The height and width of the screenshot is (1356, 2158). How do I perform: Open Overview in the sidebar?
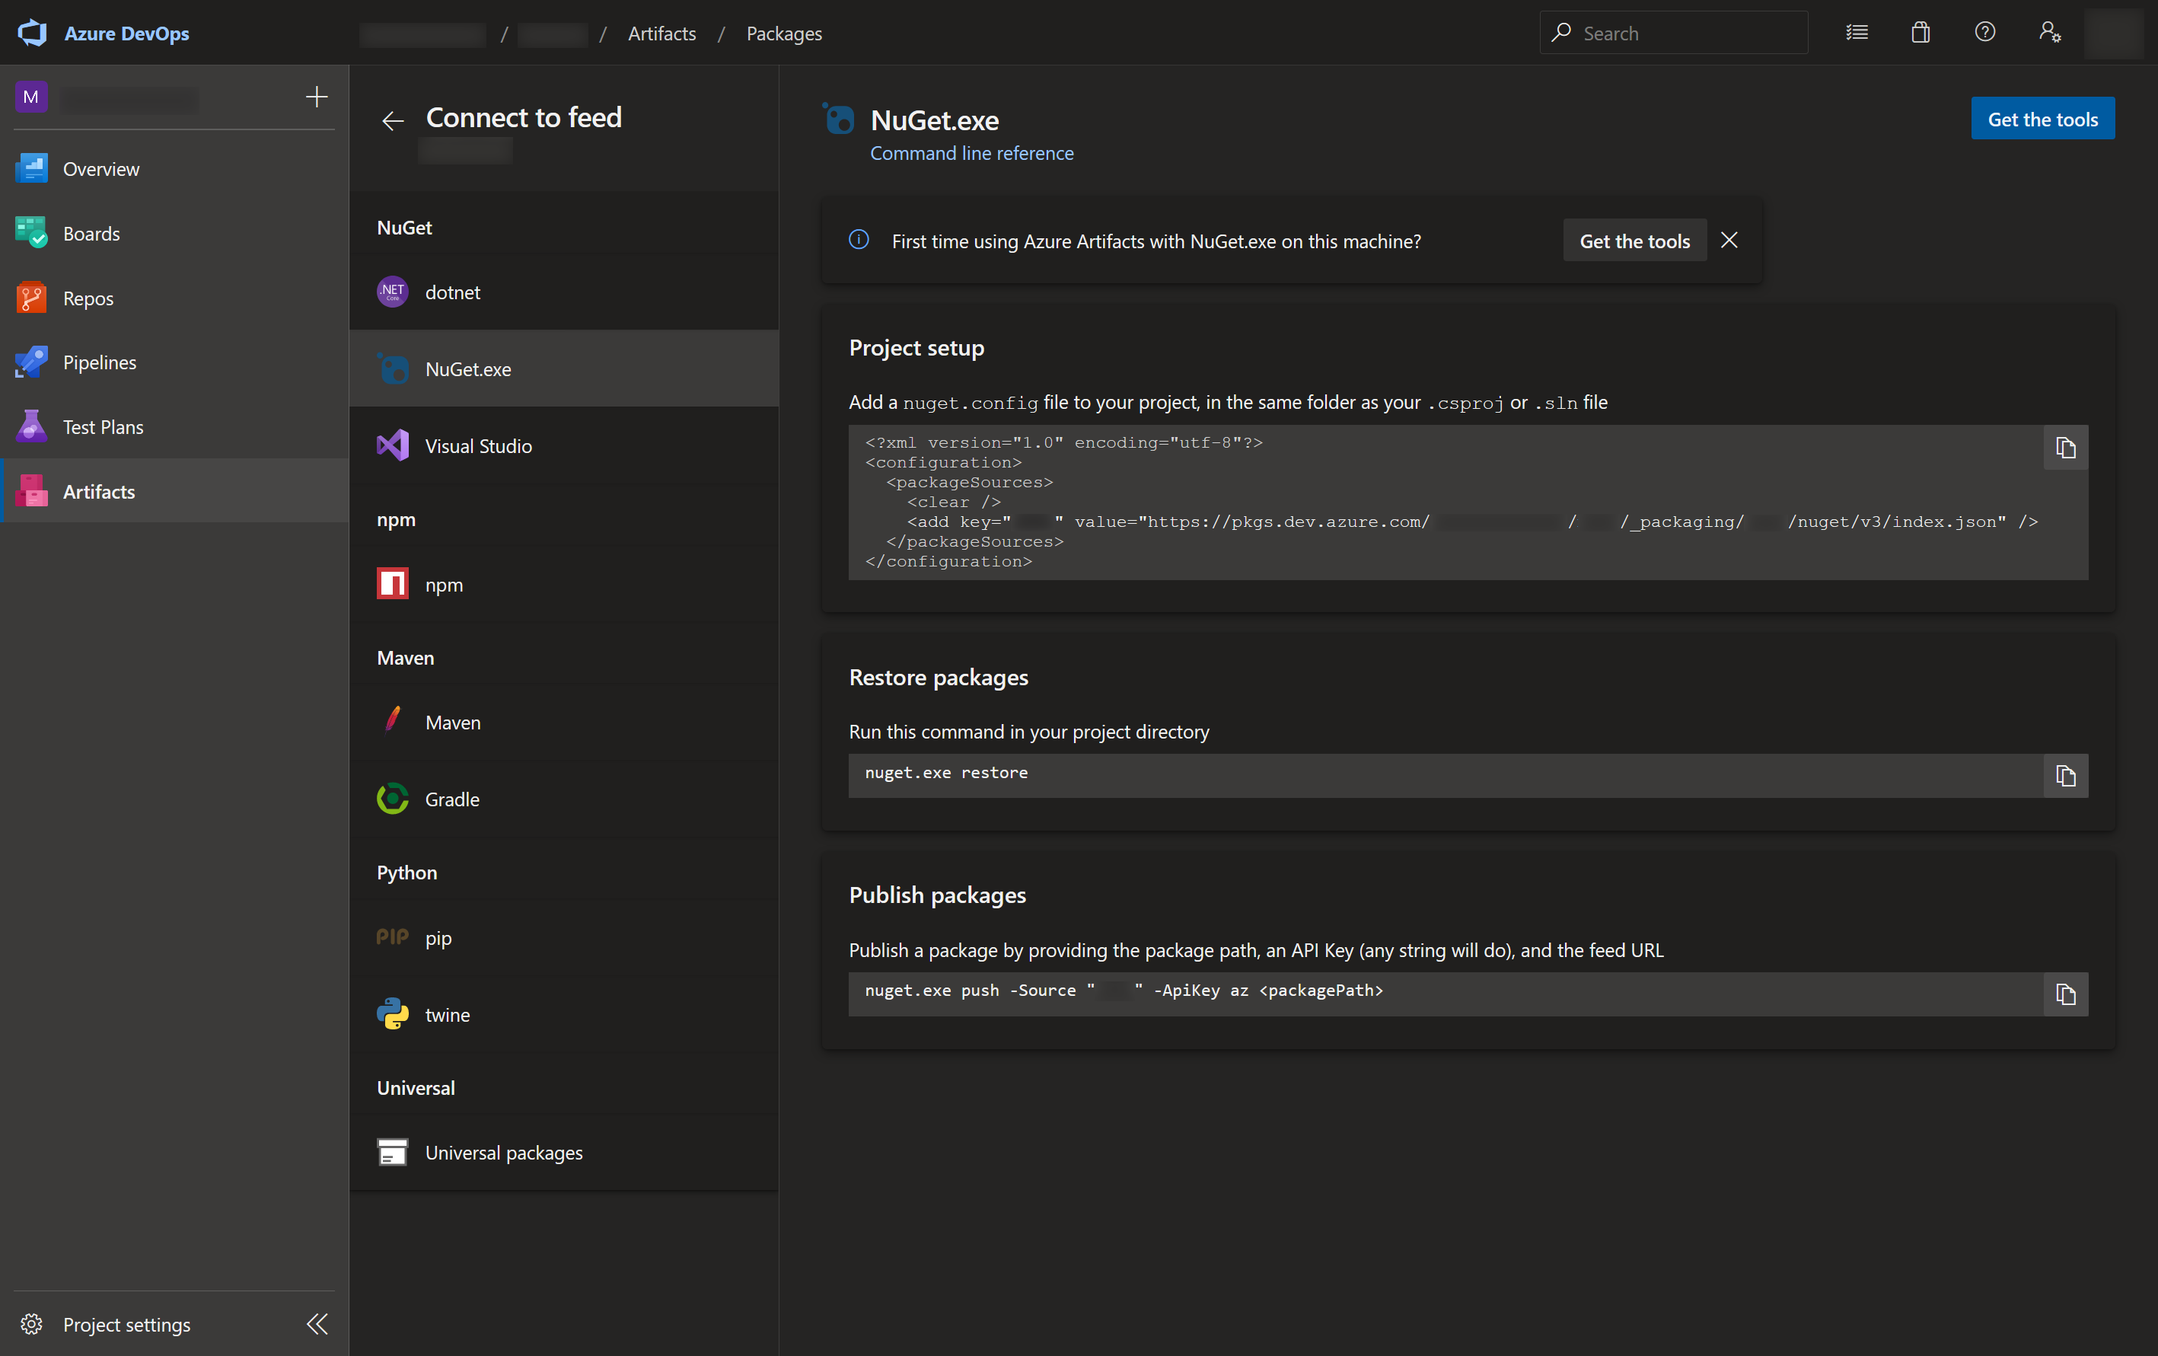(x=175, y=168)
